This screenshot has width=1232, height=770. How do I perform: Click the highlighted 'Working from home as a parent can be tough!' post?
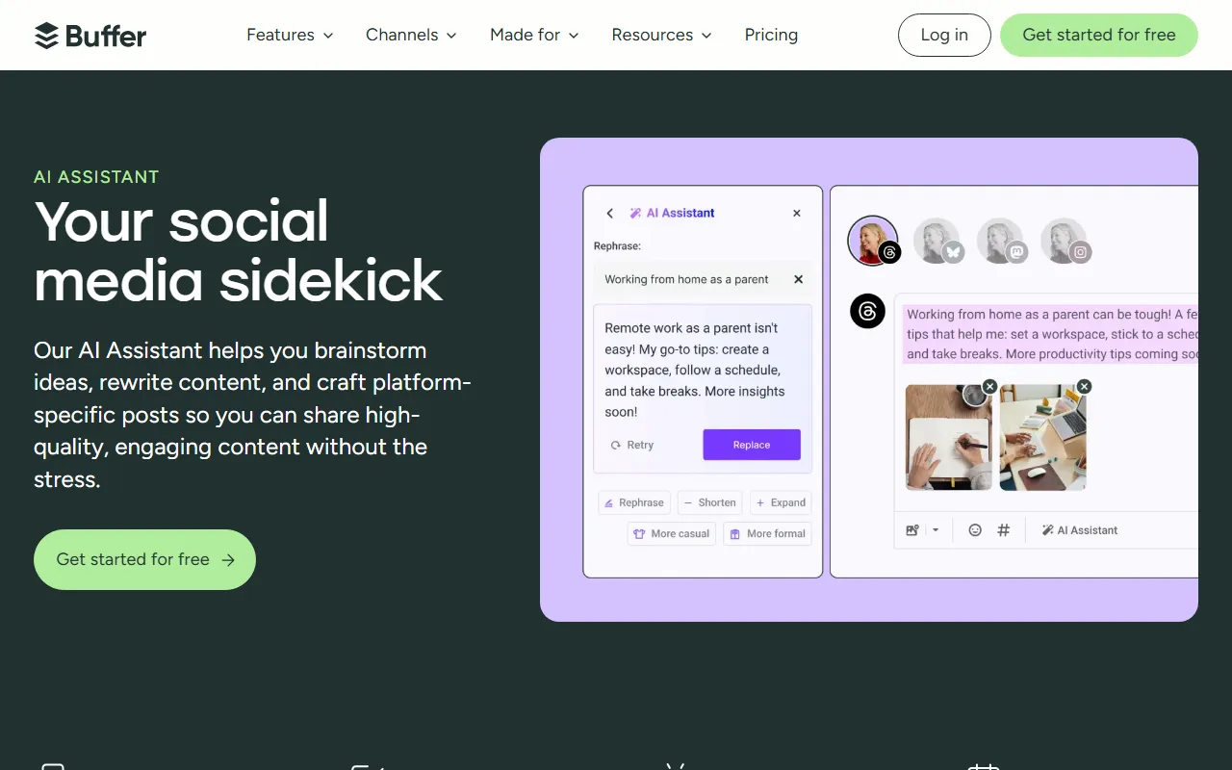[x=1052, y=334]
